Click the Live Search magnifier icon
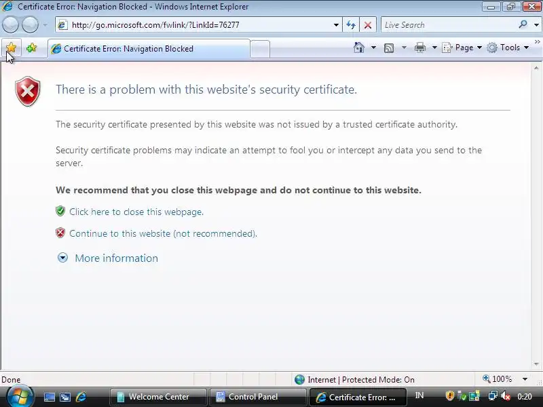 [523, 24]
